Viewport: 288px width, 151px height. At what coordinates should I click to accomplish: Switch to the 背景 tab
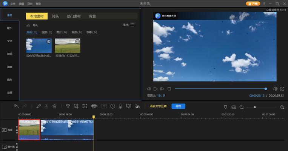pos(92,16)
